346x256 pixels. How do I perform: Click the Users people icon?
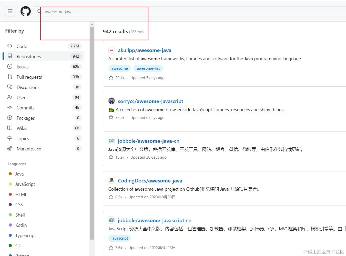pyautogui.click(x=10, y=97)
